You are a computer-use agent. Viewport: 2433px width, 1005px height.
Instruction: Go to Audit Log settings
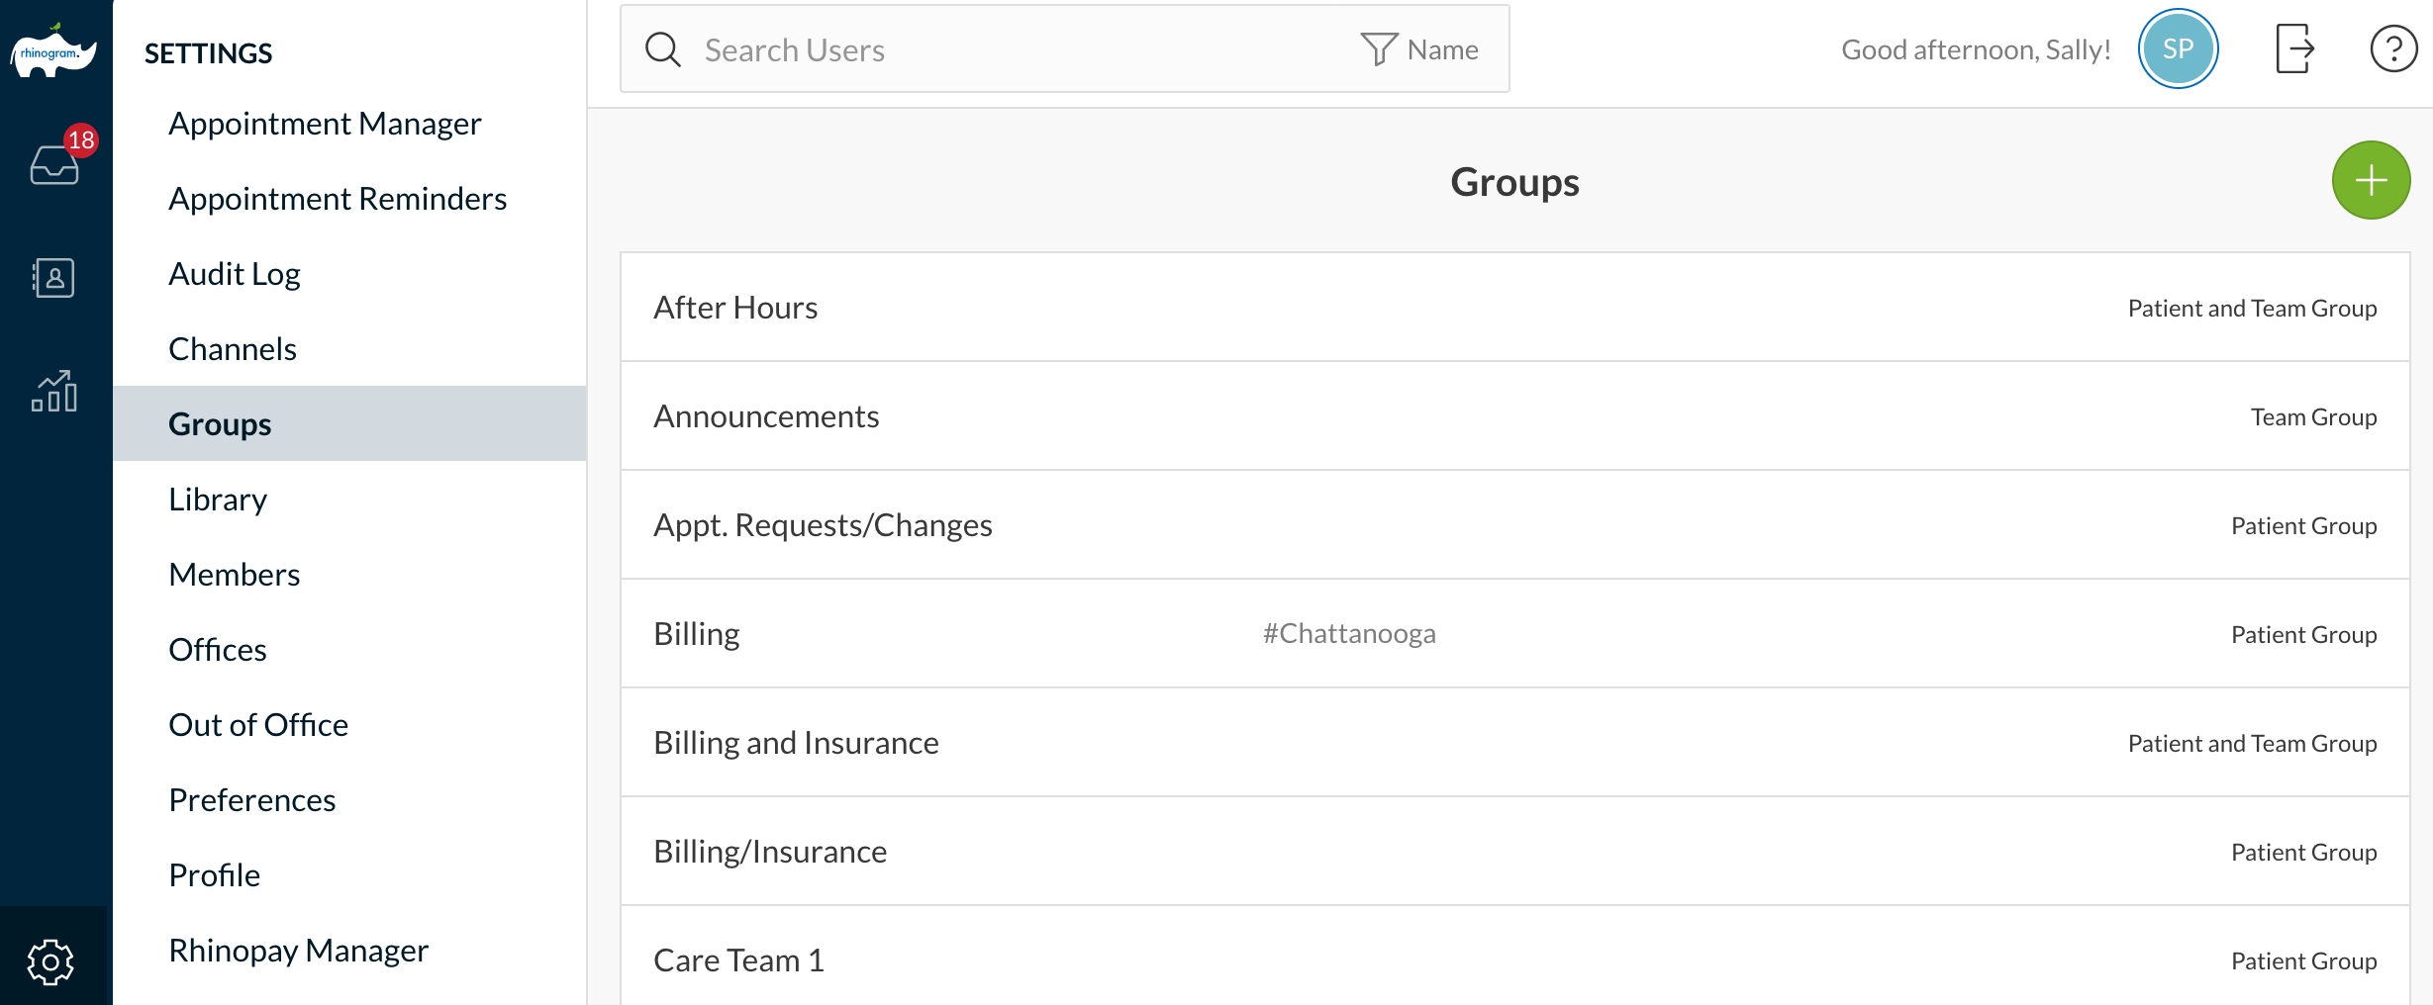coord(235,274)
